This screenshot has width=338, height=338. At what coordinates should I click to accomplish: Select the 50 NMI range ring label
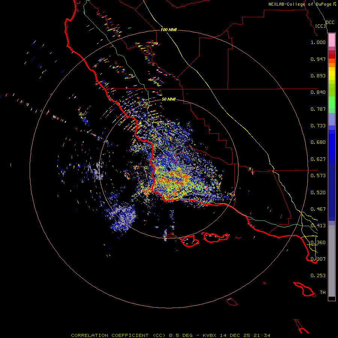169,100
